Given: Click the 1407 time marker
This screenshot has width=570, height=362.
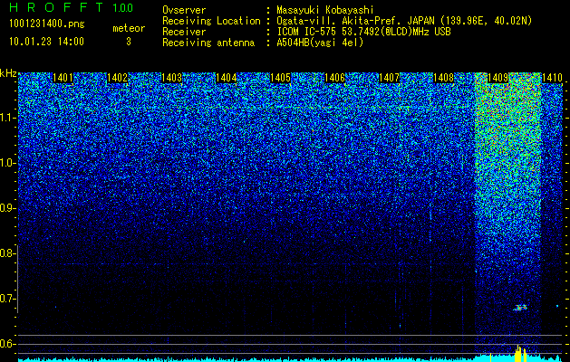Looking at the screenshot, I should click(x=389, y=78).
